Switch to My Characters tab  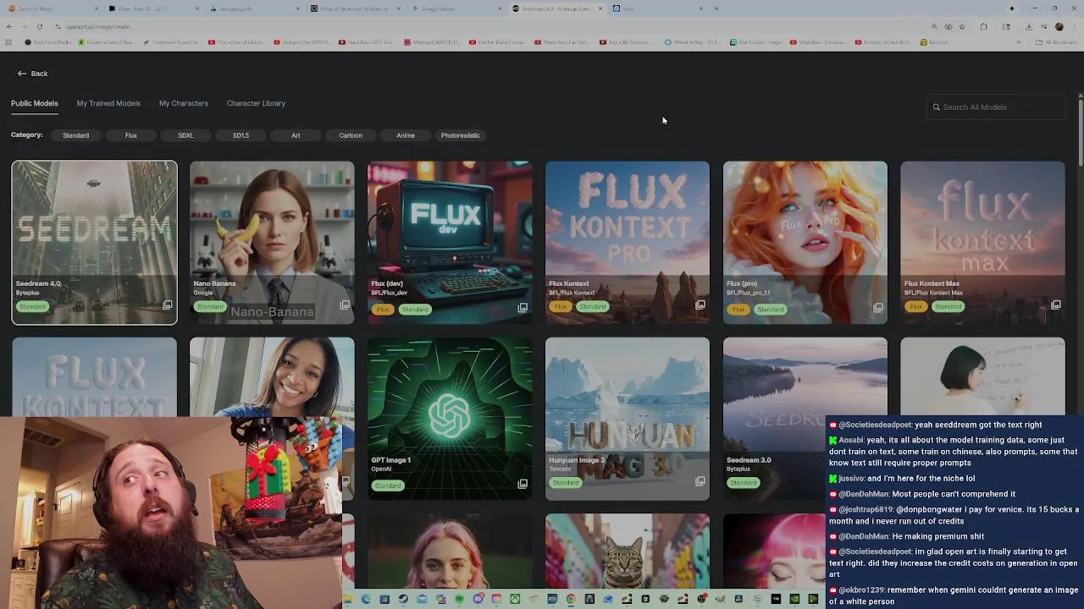tap(184, 103)
